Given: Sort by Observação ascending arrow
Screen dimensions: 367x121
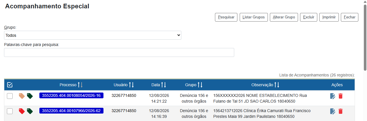Looking at the screenshot, I should click(x=275, y=85).
